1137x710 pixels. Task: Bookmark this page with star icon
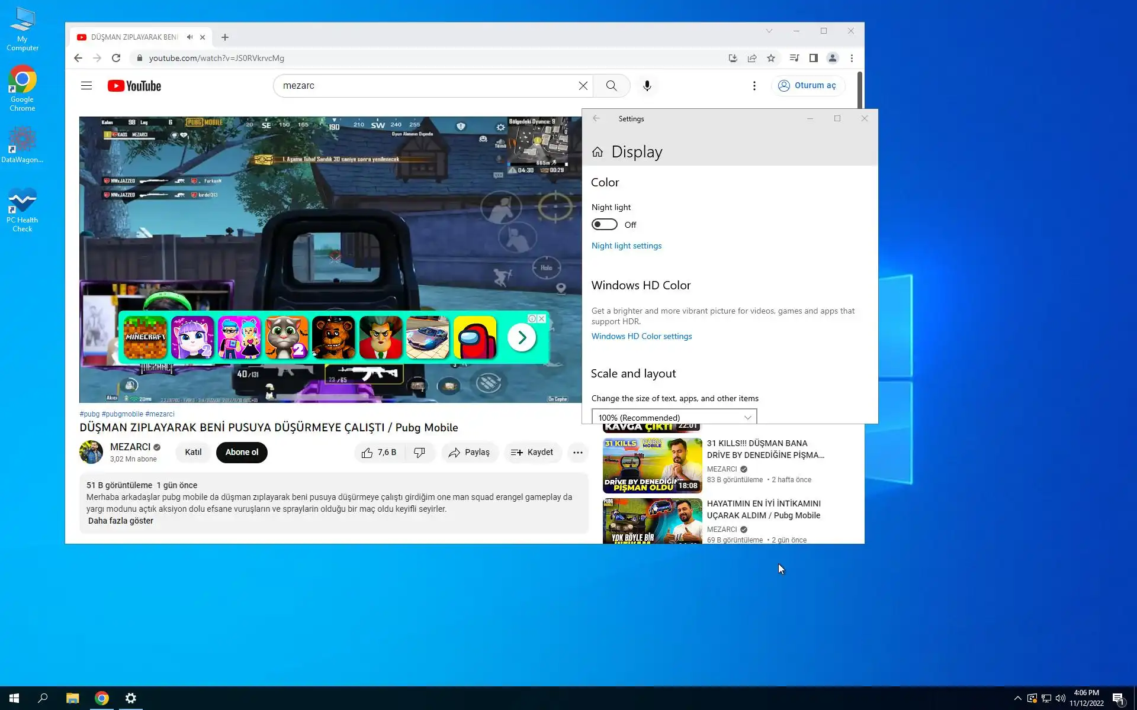click(x=770, y=58)
